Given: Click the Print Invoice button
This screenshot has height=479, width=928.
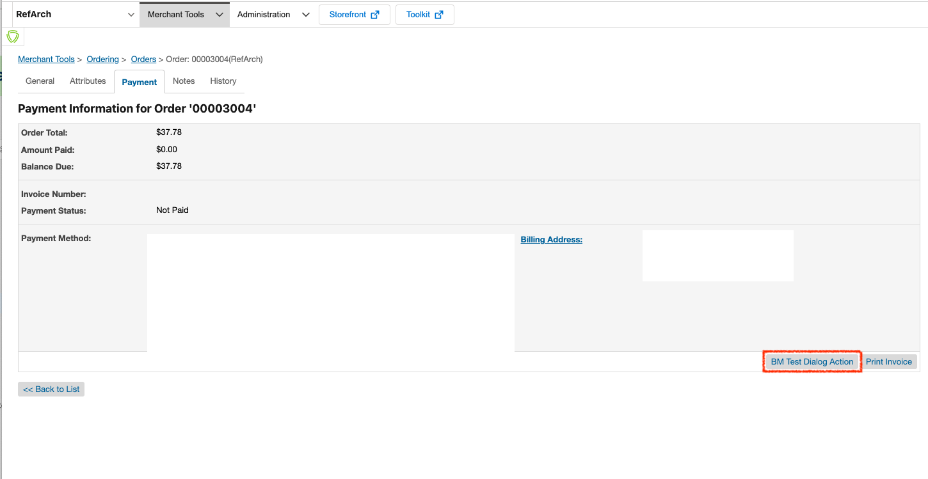Looking at the screenshot, I should tap(889, 362).
